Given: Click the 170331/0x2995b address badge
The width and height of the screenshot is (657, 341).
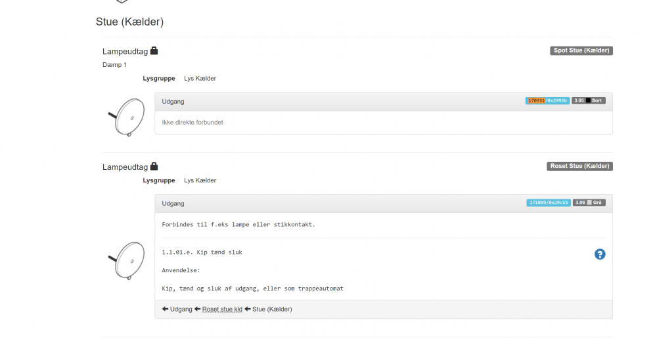Looking at the screenshot, I should coord(547,101).
